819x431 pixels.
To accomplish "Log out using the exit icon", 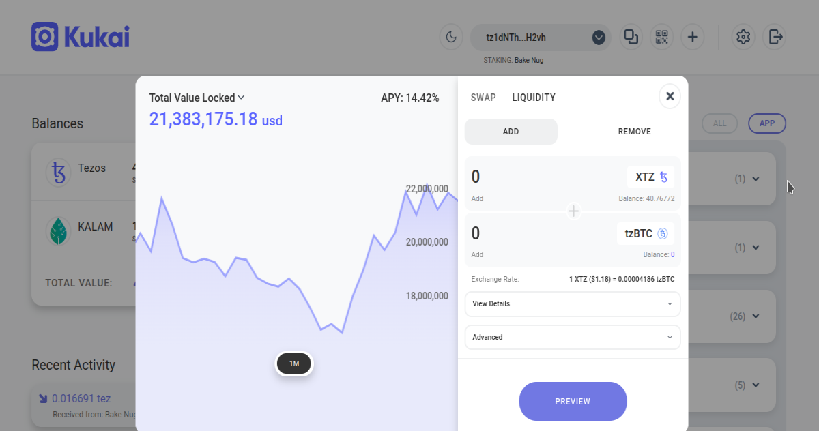I will pyautogui.click(x=775, y=37).
